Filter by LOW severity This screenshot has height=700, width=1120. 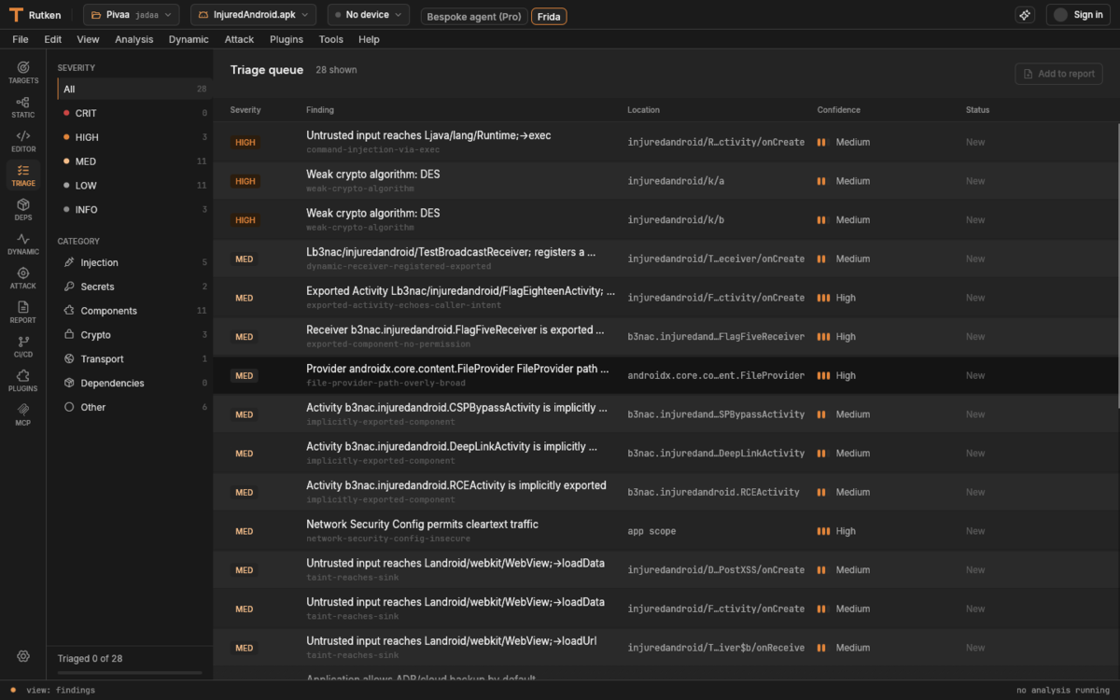(x=134, y=186)
